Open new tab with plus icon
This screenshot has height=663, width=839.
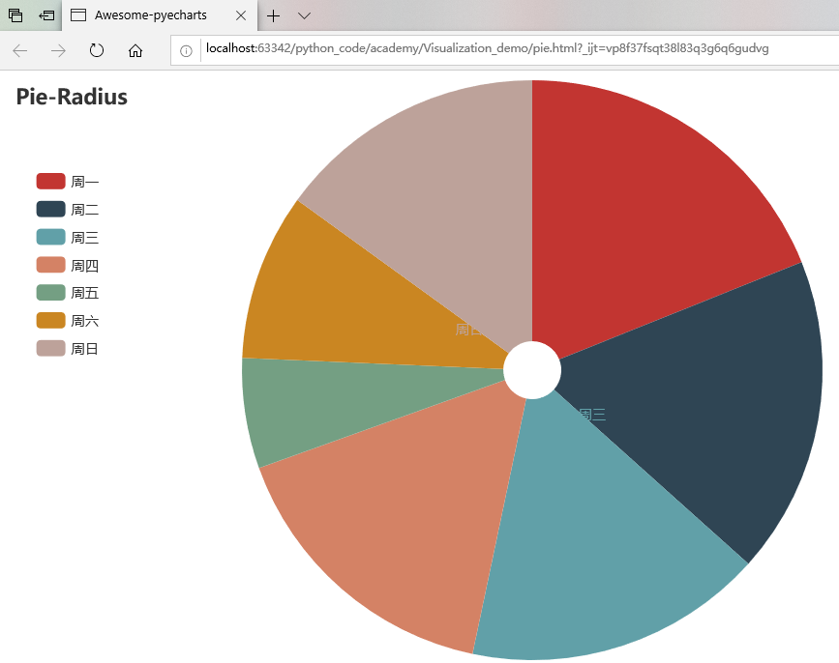pyautogui.click(x=274, y=16)
